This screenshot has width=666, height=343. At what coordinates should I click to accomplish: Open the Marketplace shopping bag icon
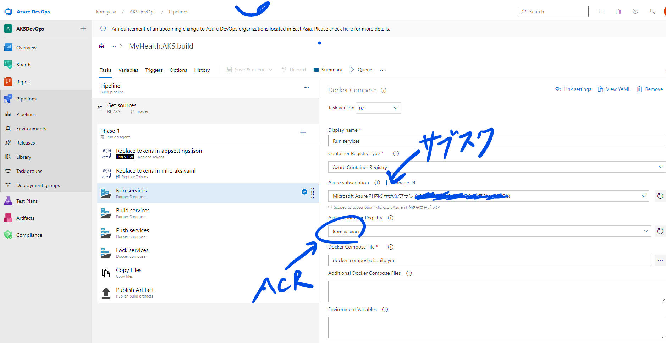pos(618,11)
